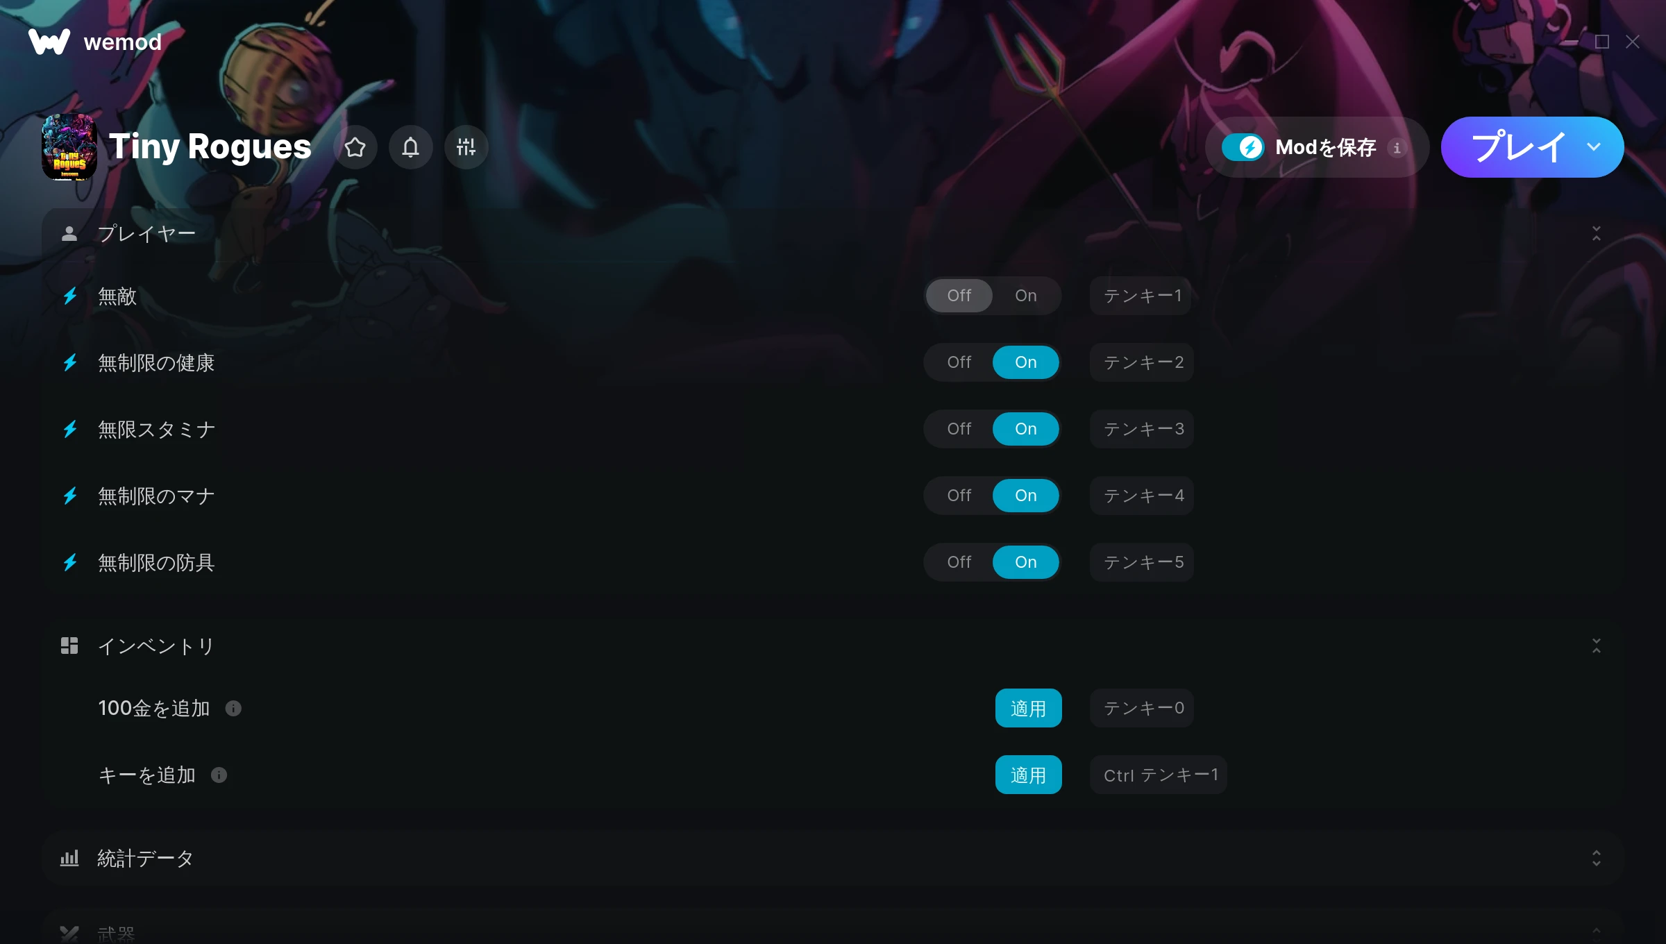The height and width of the screenshot is (944, 1666).
Task: Expand the 統計データ section
Action: point(1597,858)
